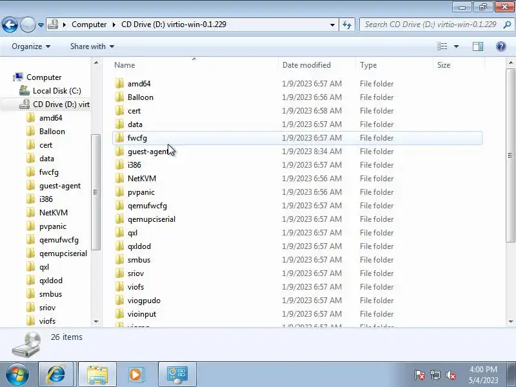Click the muted volume tray icon

pos(450,375)
